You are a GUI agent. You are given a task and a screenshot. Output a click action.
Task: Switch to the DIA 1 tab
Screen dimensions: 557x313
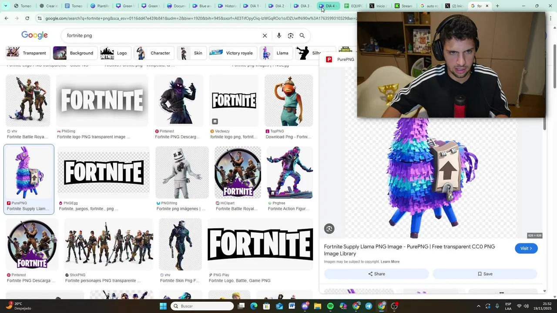click(251, 6)
